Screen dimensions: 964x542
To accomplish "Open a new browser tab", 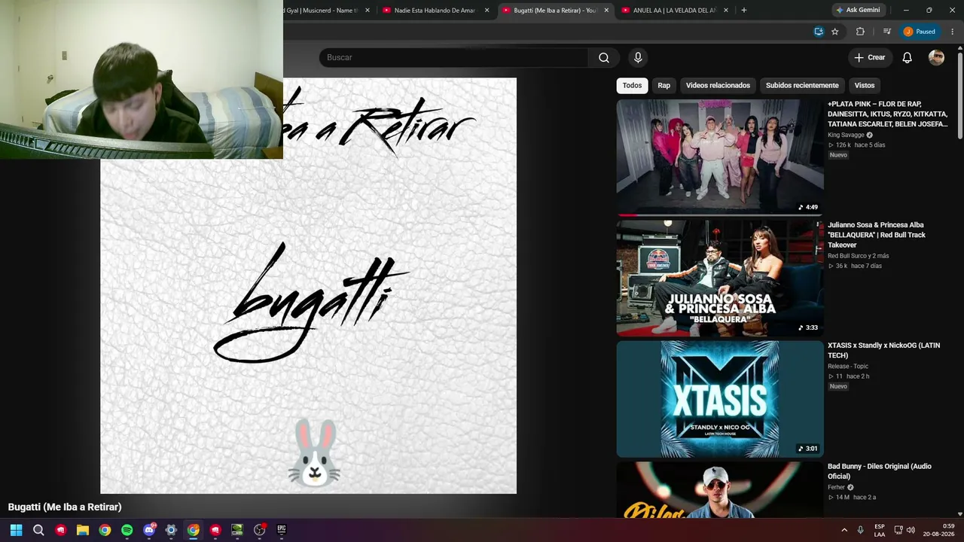I will 744,11.
